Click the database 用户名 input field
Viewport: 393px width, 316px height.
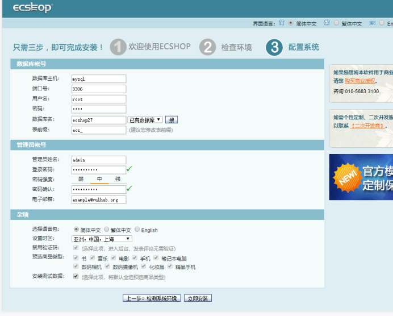[x=99, y=99]
